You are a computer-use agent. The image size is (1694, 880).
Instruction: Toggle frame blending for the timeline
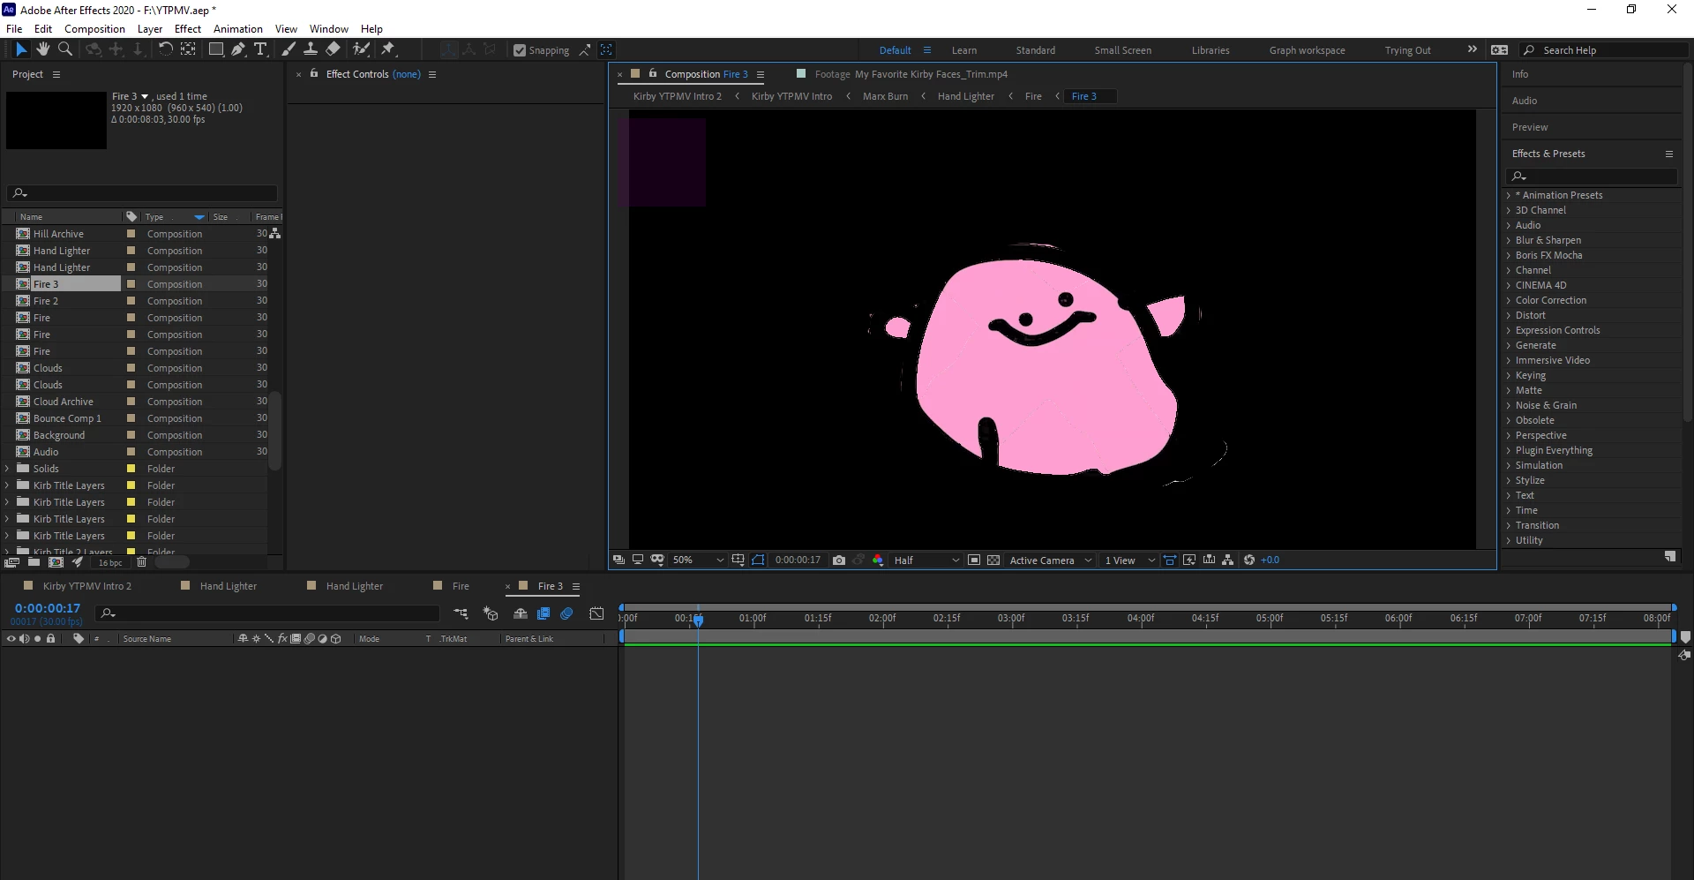pos(543,613)
